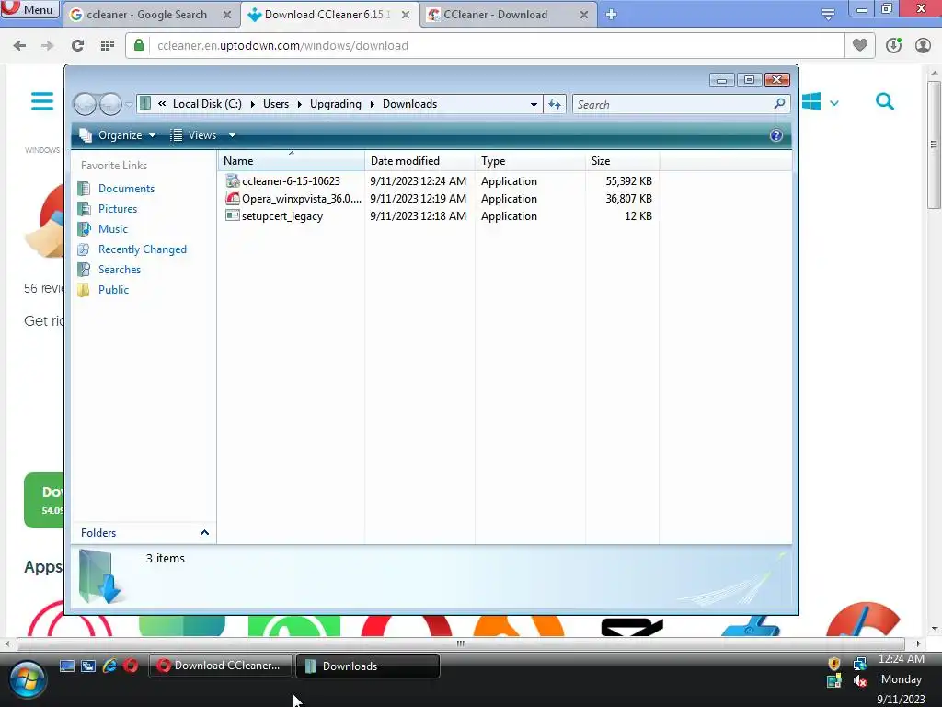The image size is (942, 707).
Task: Click the browser horizontal scrollbar
Action: 460,643
